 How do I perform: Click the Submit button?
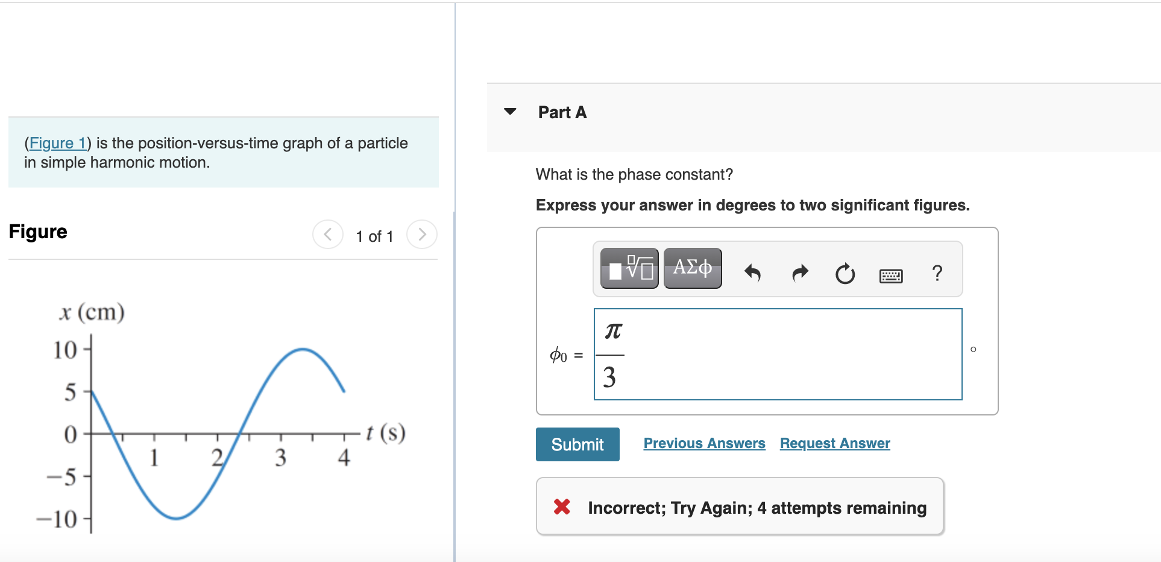[577, 444]
